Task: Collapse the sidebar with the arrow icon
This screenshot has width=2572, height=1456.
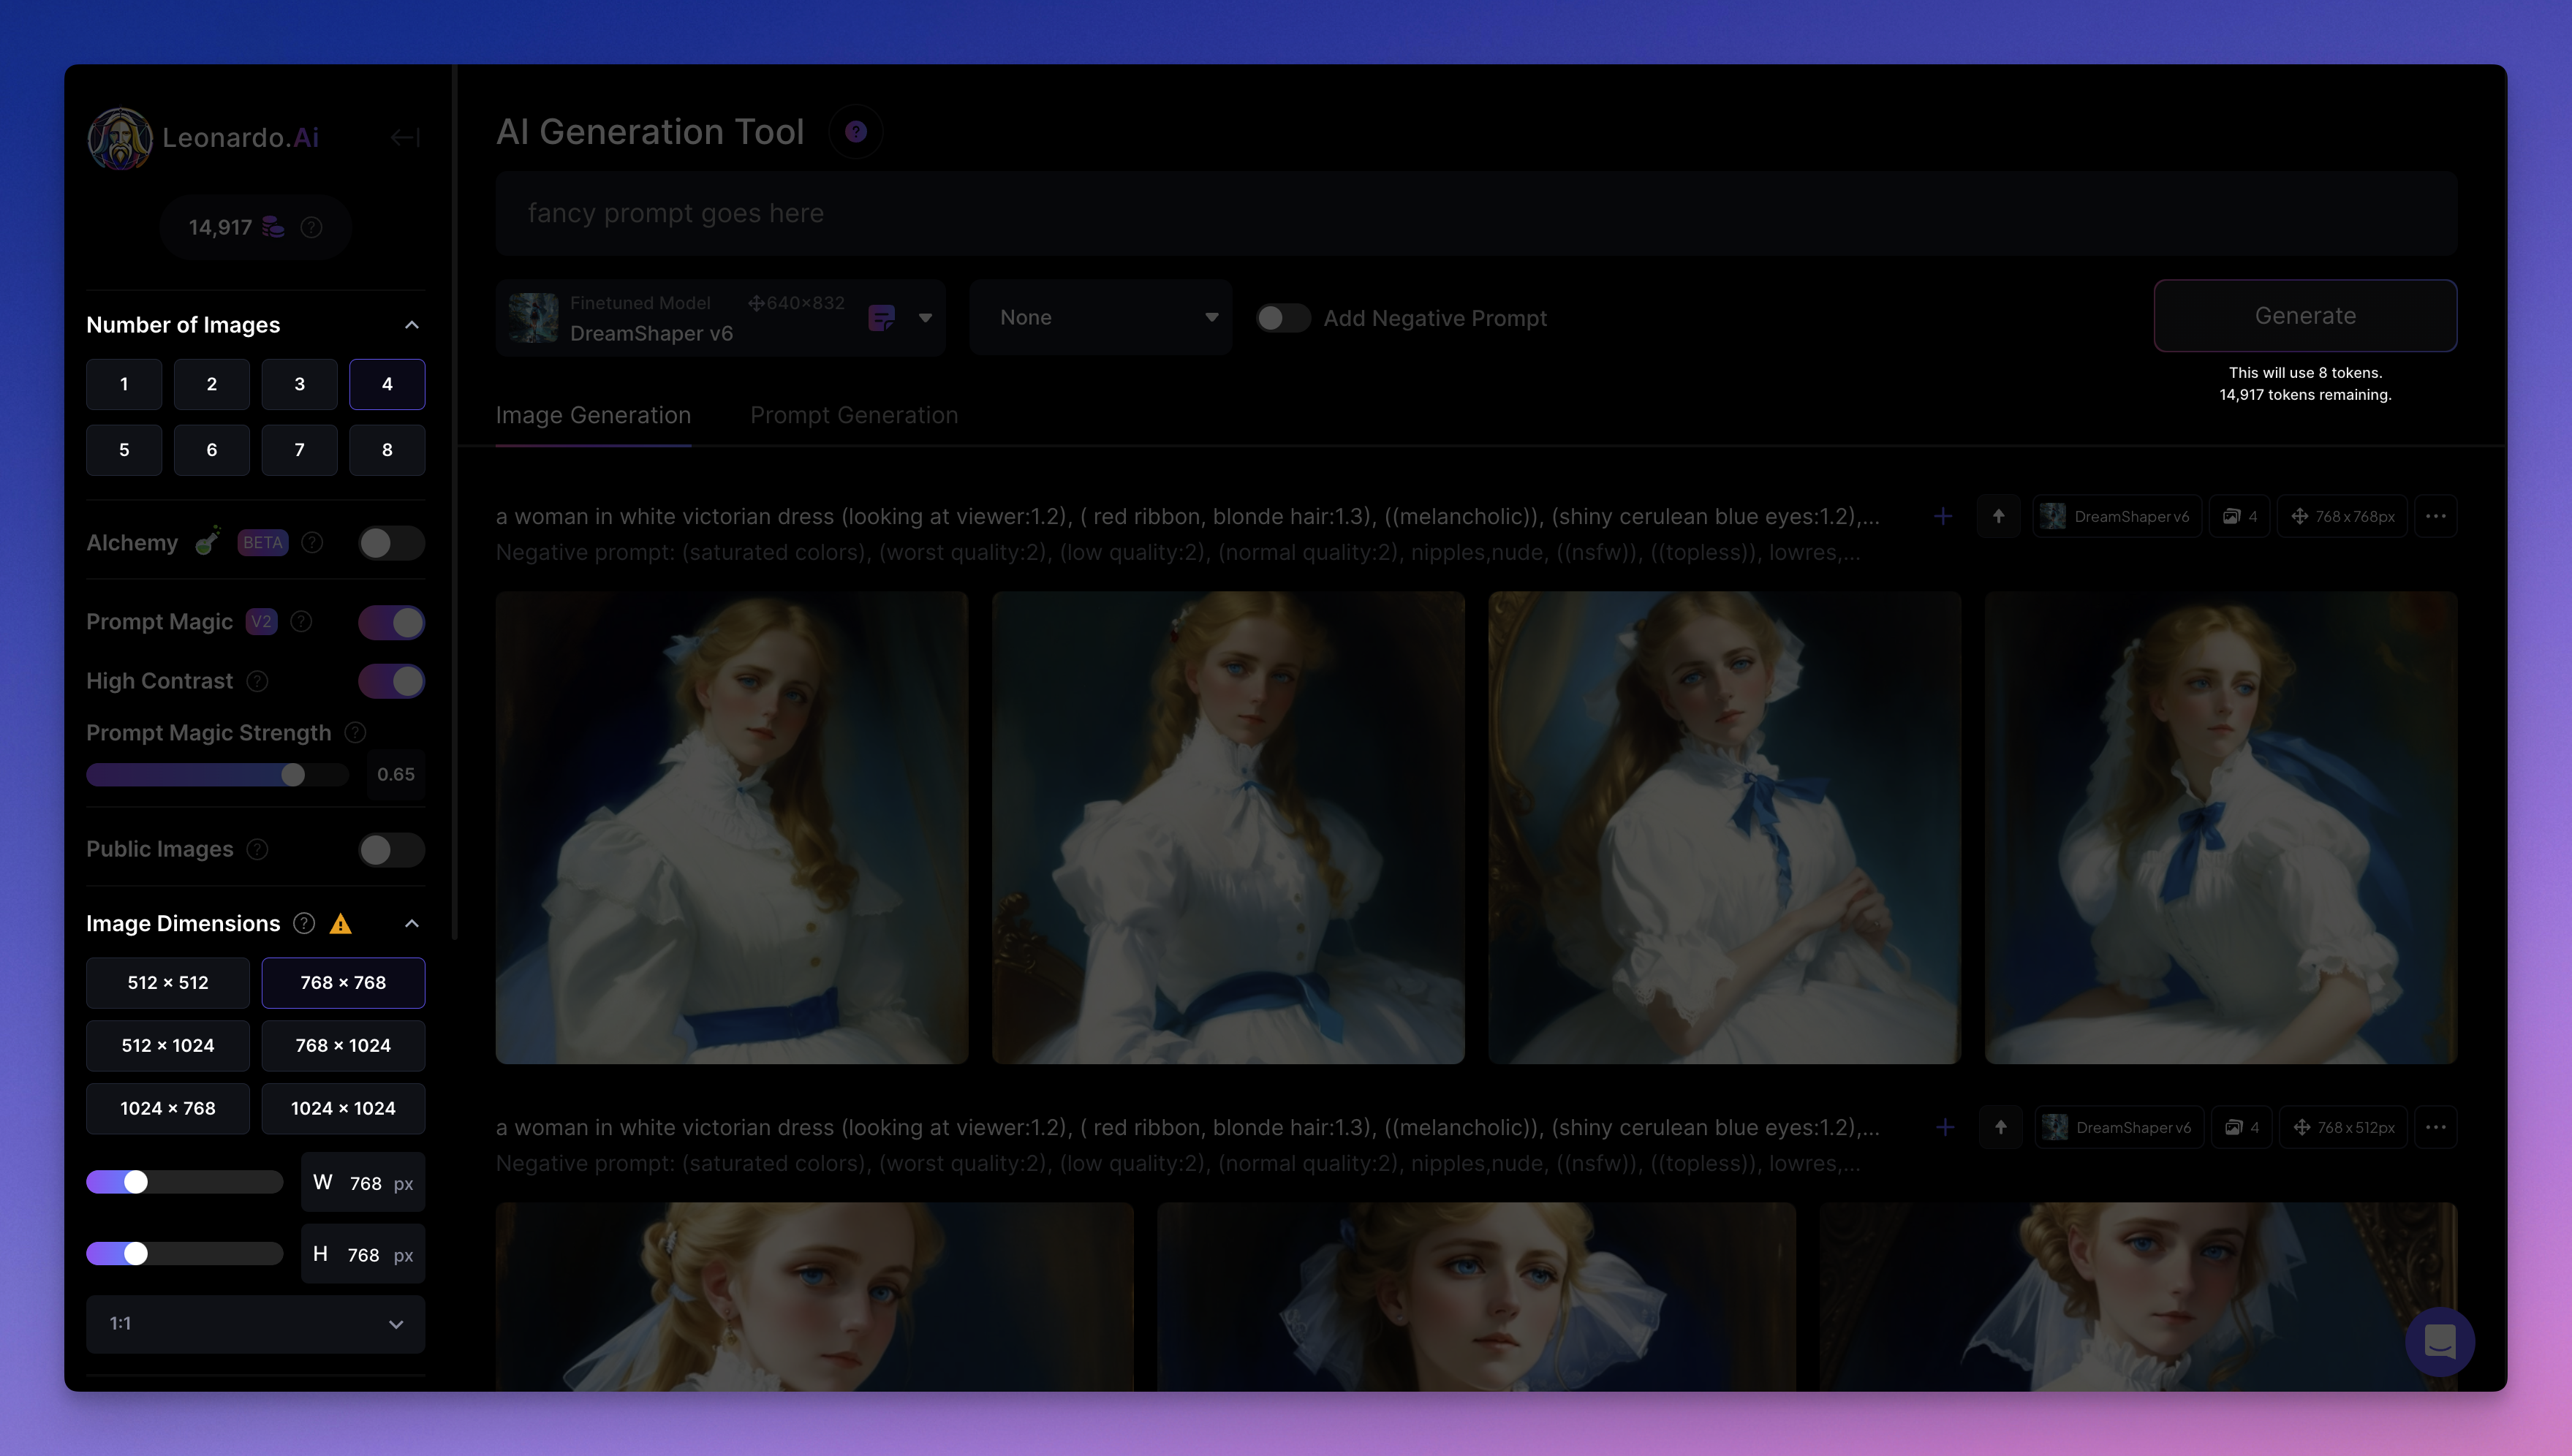Action: coord(404,137)
